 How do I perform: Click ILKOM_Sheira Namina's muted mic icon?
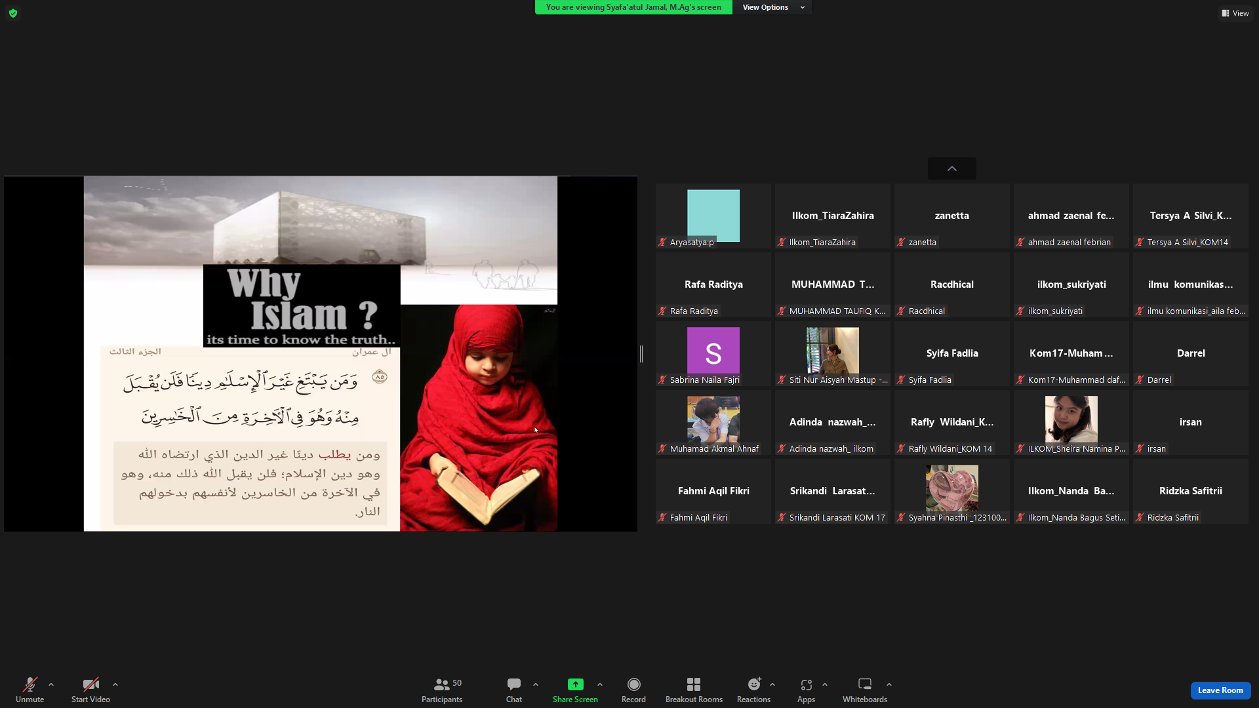point(1020,448)
